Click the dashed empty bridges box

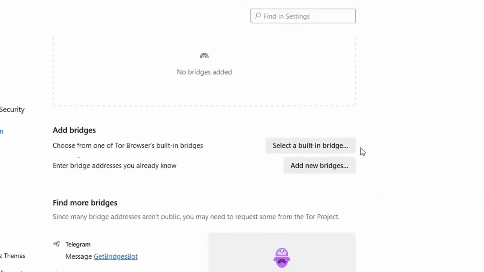point(204,72)
